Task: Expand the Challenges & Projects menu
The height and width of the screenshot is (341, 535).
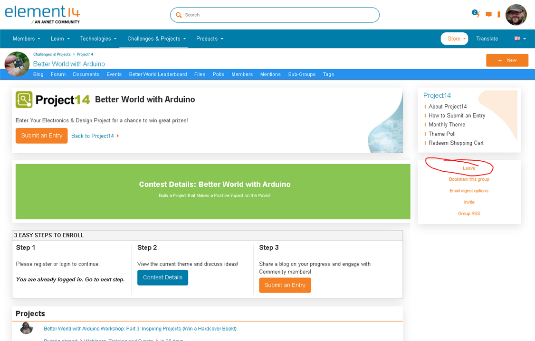Action: tap(157, 39)
